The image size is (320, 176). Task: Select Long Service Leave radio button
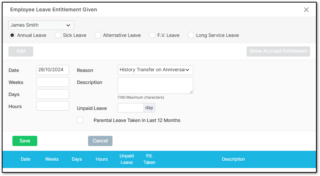pyautogui.click(x=191, y=35)
